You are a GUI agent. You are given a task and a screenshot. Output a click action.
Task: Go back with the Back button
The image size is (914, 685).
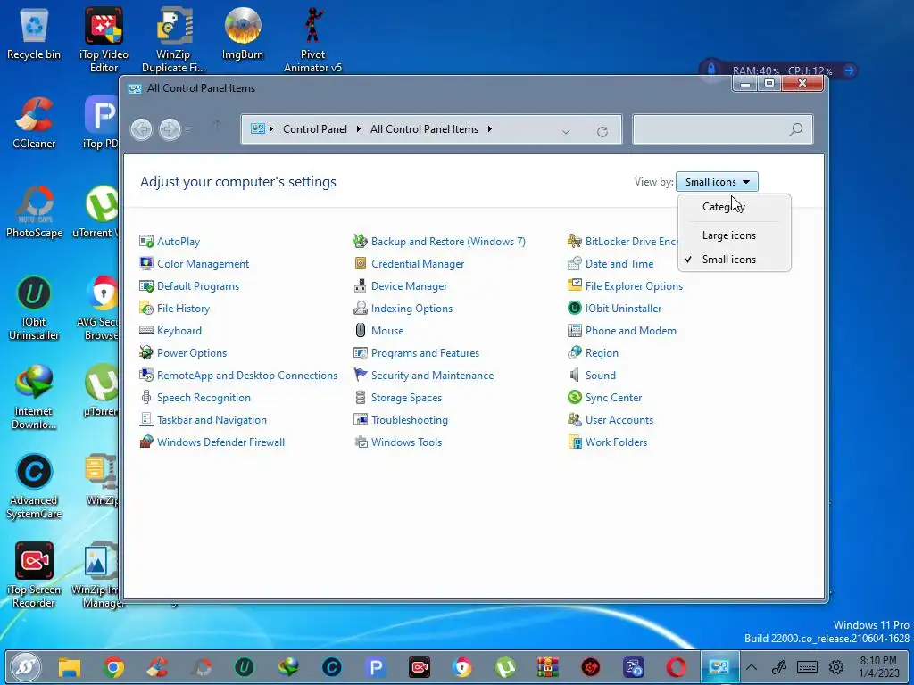point(142,129)
